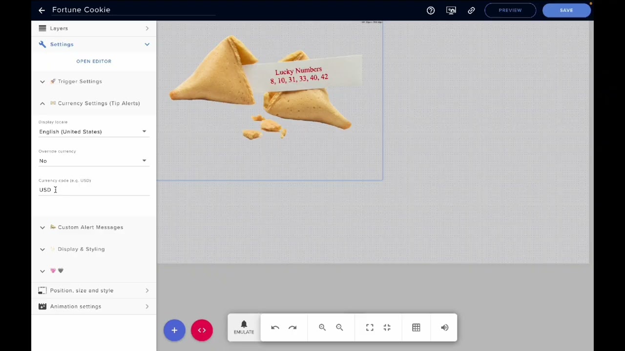
Task: Open the help question mark icon
Action: click(x=431, y=10)
